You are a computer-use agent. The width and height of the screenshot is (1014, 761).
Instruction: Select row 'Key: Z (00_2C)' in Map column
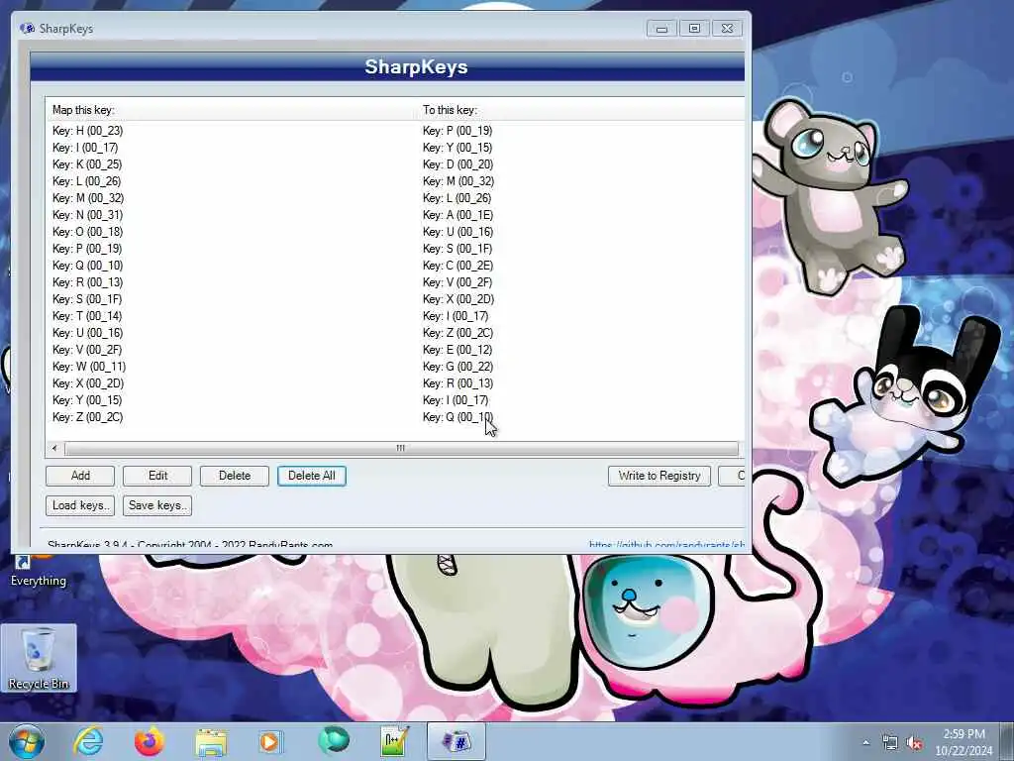tap(87, 417)
